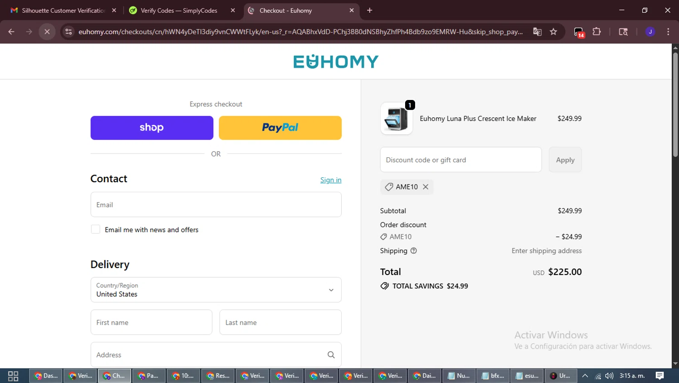Close the Verify Codes tab
This screenshot has height=383, width=679.
(233, 10)
